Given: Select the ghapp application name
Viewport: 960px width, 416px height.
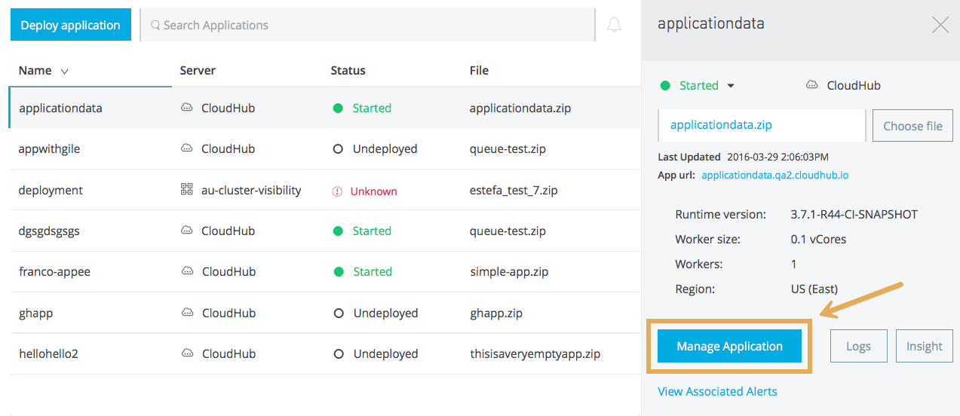Looking at the screenshot, I should 35,313.
